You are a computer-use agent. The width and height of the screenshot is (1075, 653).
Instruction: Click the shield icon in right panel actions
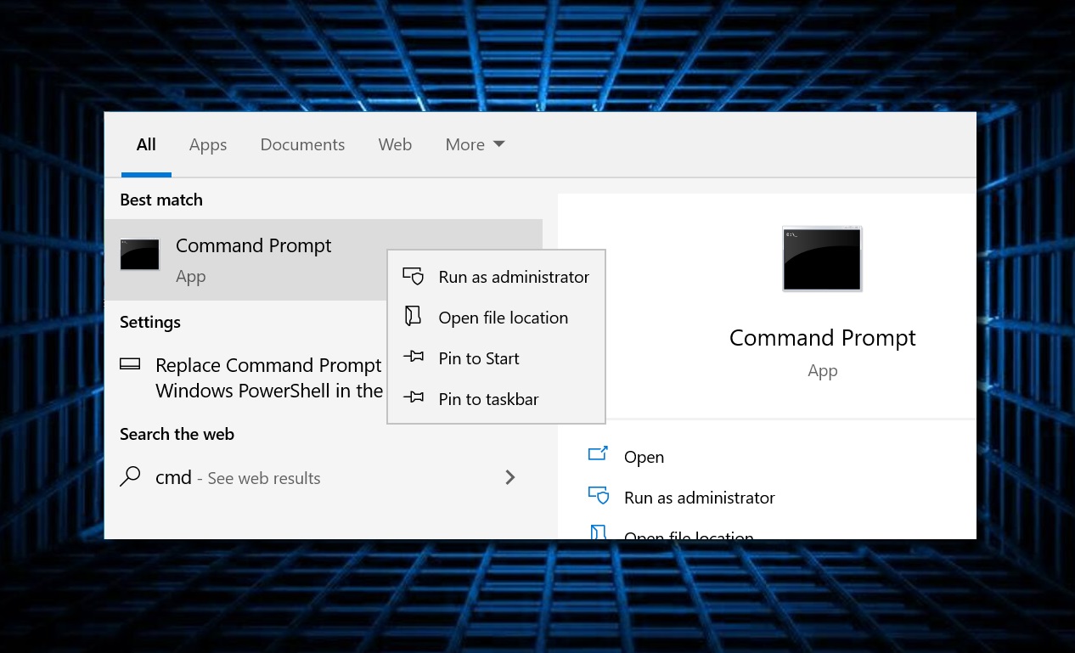coord(599,495)
